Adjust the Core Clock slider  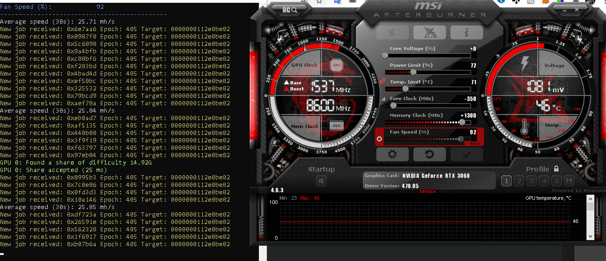coord(428,105)
